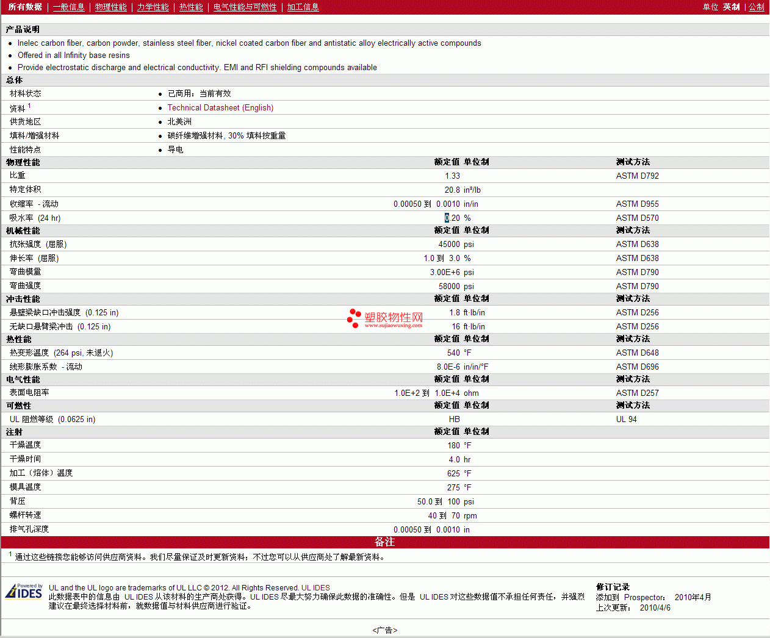This screenshot has height=638, width=770.
Task: Click the 3.00E+6 flexural modulus value
Action: coord(445,273)
